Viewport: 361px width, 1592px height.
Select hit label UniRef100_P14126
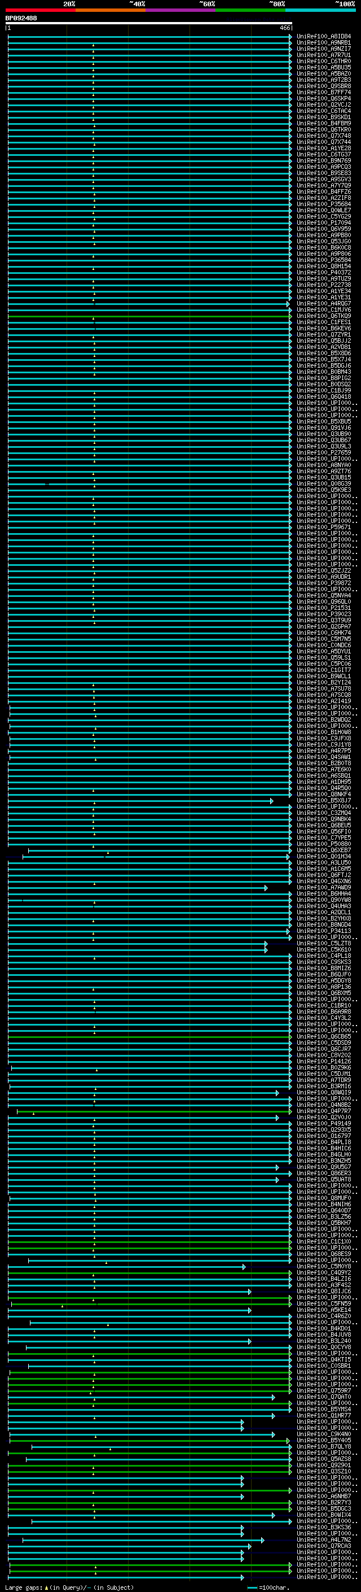coord(324,1061)
